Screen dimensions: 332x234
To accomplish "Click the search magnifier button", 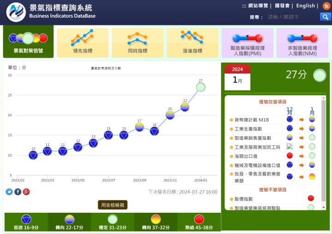I will [x=325, y=17].
